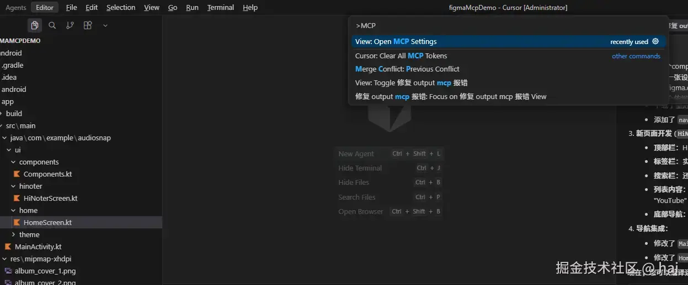Open the File menu
The width and height of the screenshot is (688, 285).
pos(71,8)
